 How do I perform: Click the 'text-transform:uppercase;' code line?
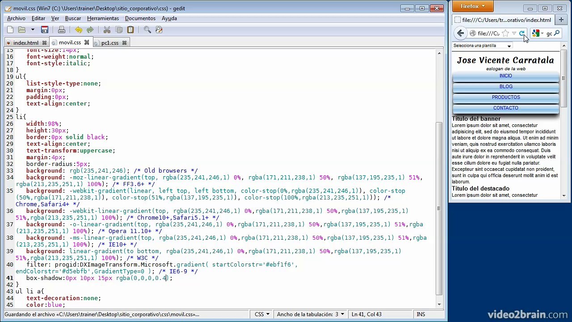tap(71, 151)
